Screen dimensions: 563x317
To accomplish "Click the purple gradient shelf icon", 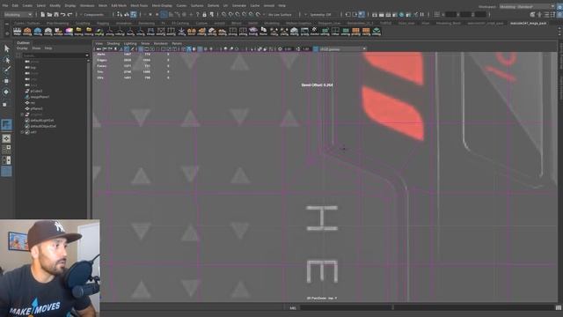I will click(x=69, y=32).
